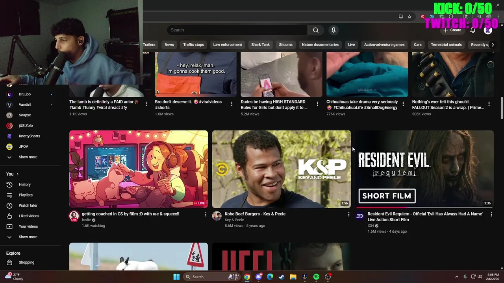Select the News topic chip

coord(169,45)
